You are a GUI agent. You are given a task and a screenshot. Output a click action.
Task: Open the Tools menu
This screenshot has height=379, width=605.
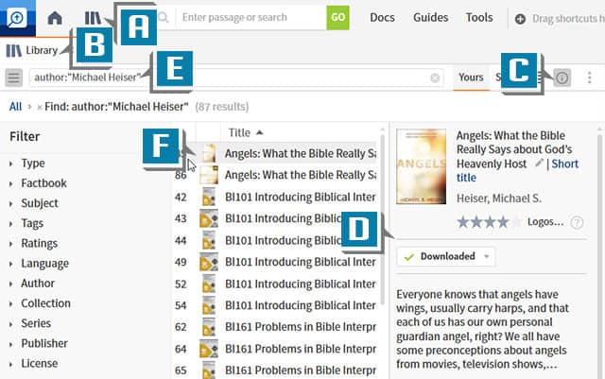click(479, 17)
